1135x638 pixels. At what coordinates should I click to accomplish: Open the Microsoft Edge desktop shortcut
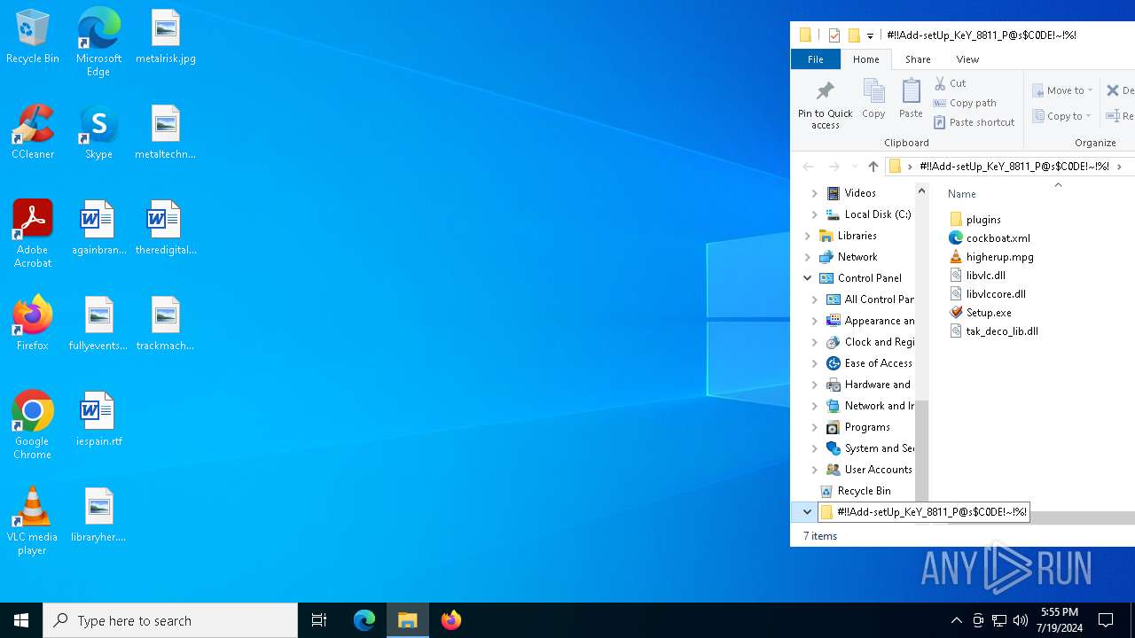[98, 43]
